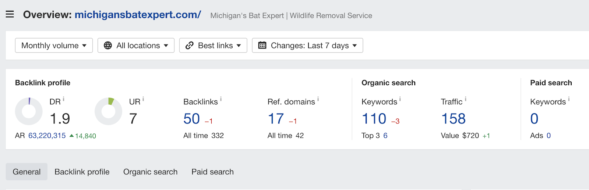Click the Ref. domains -1 change indicator
Viewport: 589px width, 190px height.
coord(293,121)
